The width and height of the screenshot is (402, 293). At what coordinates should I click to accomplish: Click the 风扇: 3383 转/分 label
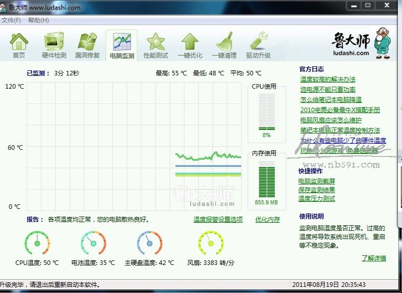click(211, 262)
